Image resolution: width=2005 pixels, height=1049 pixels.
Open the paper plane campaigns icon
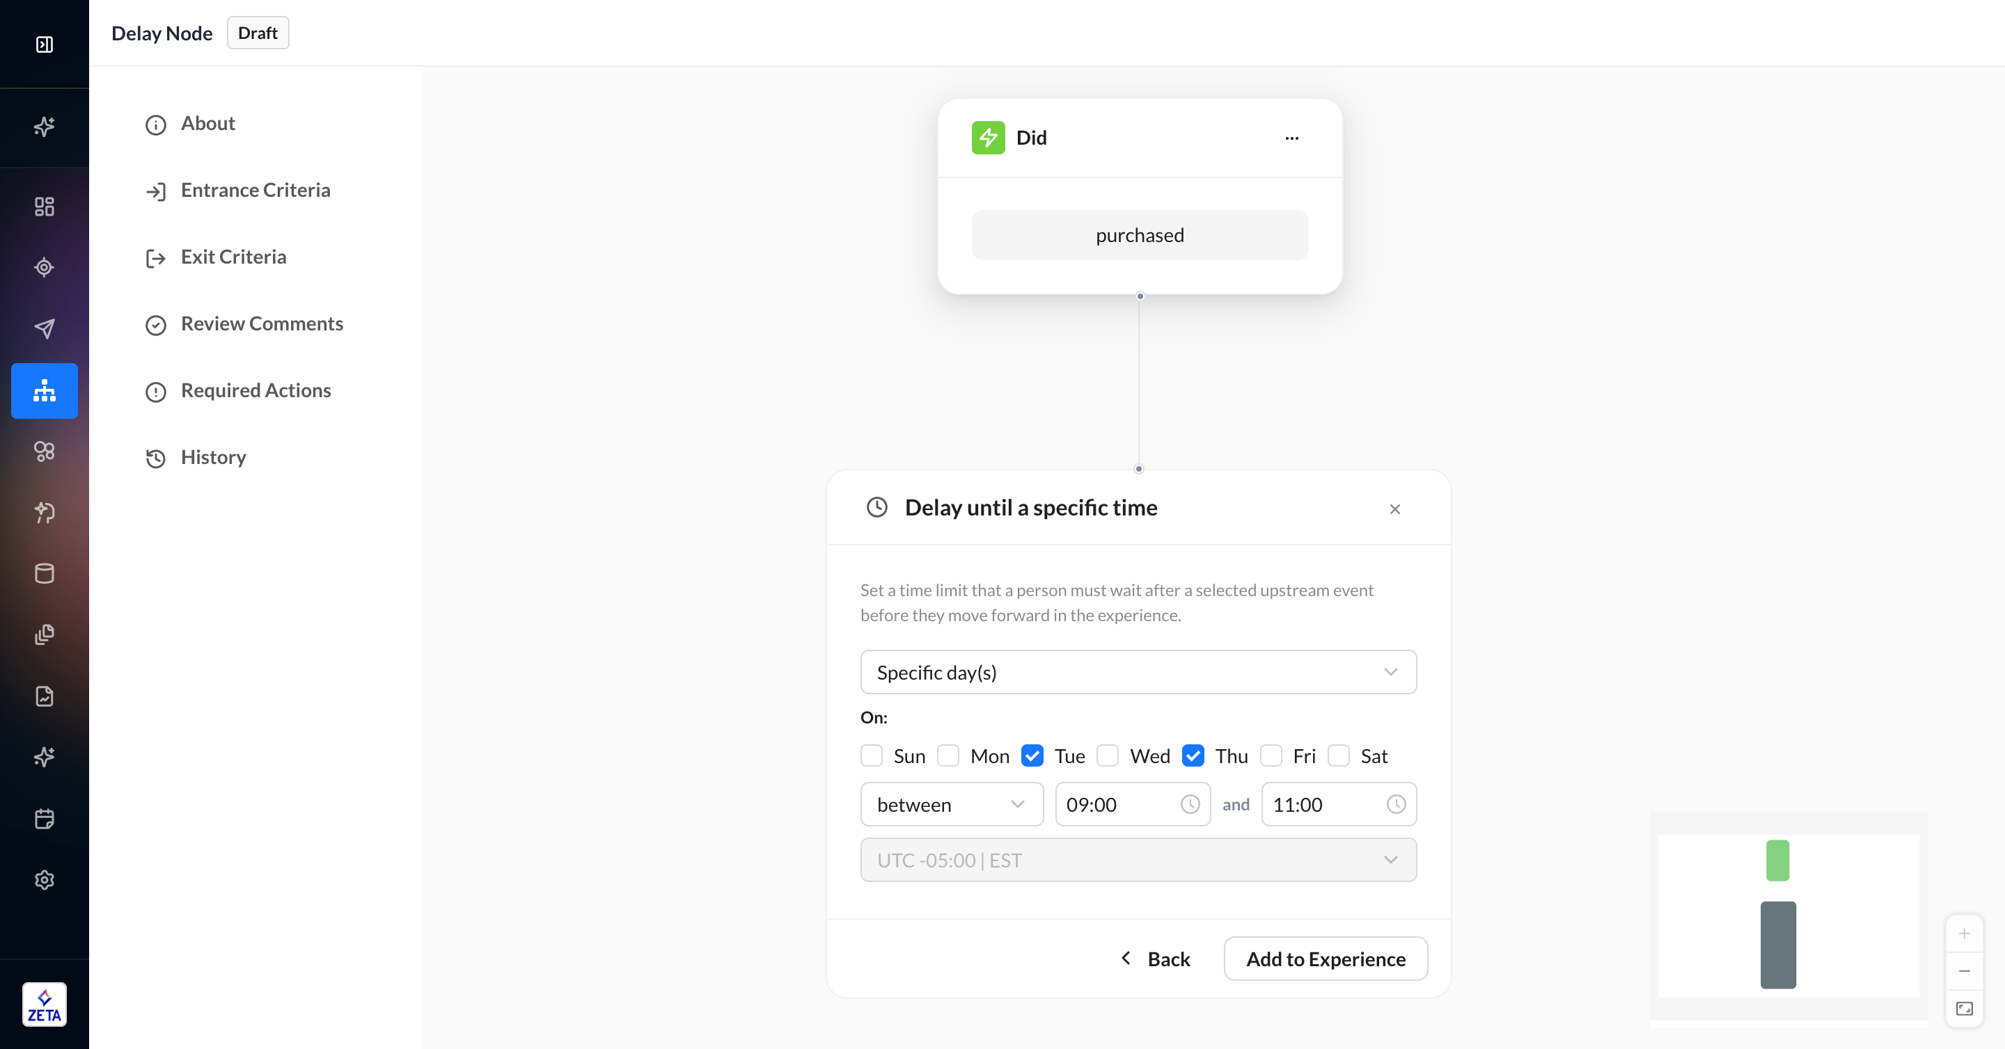point(45,329)
